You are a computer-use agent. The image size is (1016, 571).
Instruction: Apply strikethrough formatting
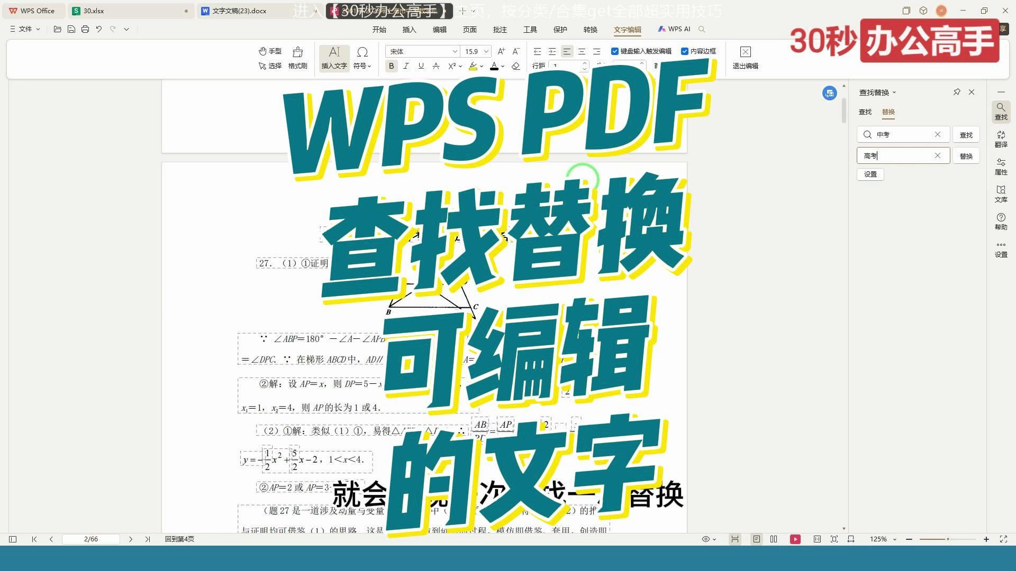(436, 66)
